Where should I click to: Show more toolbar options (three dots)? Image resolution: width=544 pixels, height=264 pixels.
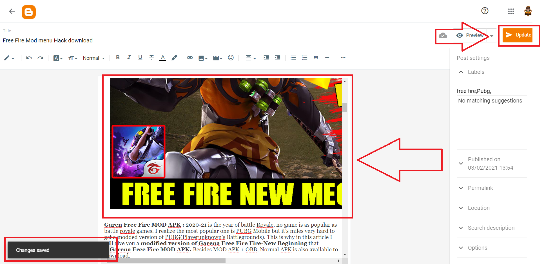point(343,58)
